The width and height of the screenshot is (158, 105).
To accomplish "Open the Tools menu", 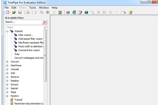I will click(33, 8).
